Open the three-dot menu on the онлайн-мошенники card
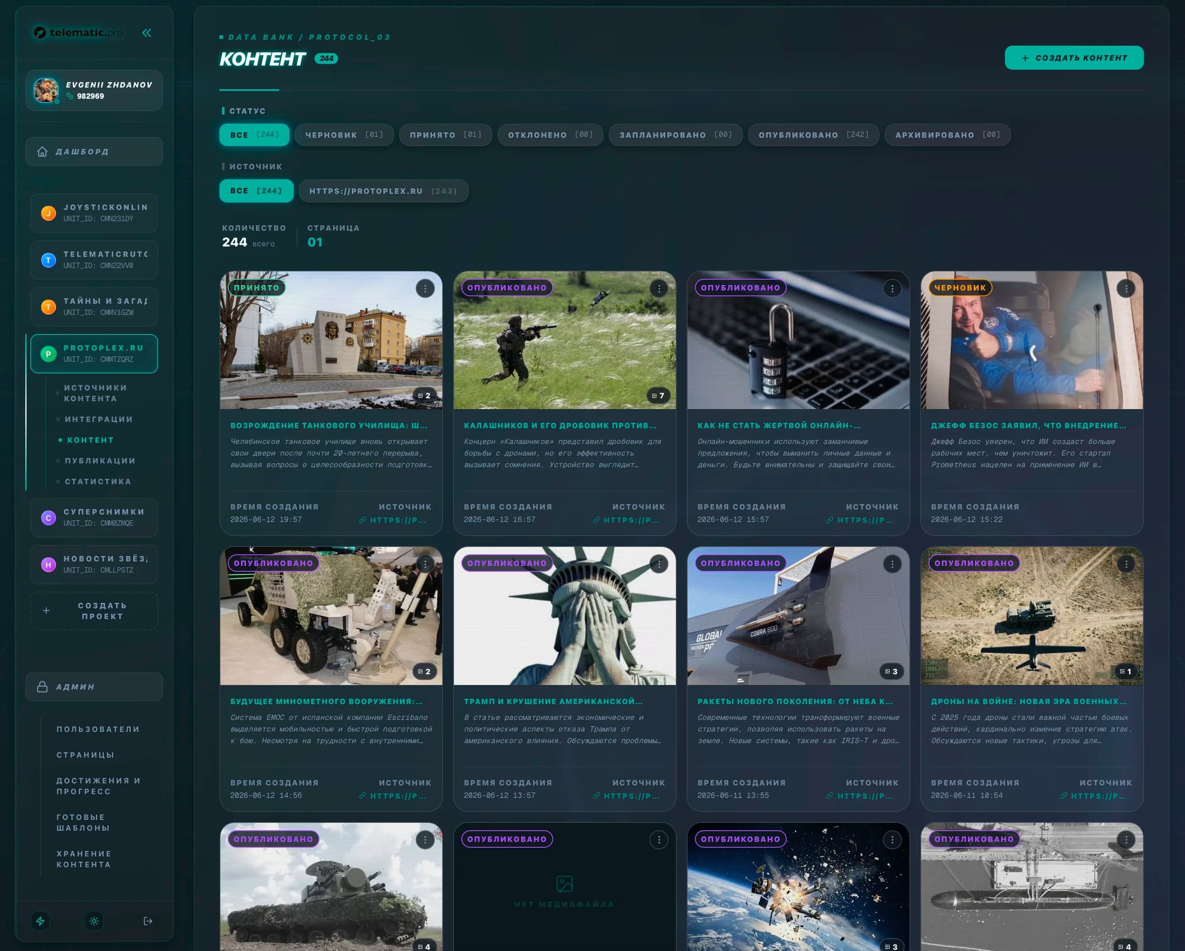The image size is (1185, 951). pyautogui.click(x=892, y=288)
